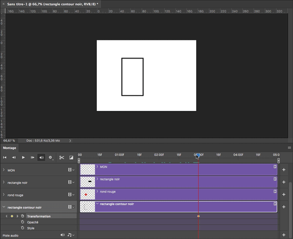293x239 pixels.
Task: Mute the Piste audio track
Action: pos(63,235)
